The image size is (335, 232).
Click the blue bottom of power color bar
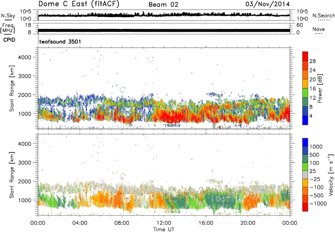pos(305,120)
